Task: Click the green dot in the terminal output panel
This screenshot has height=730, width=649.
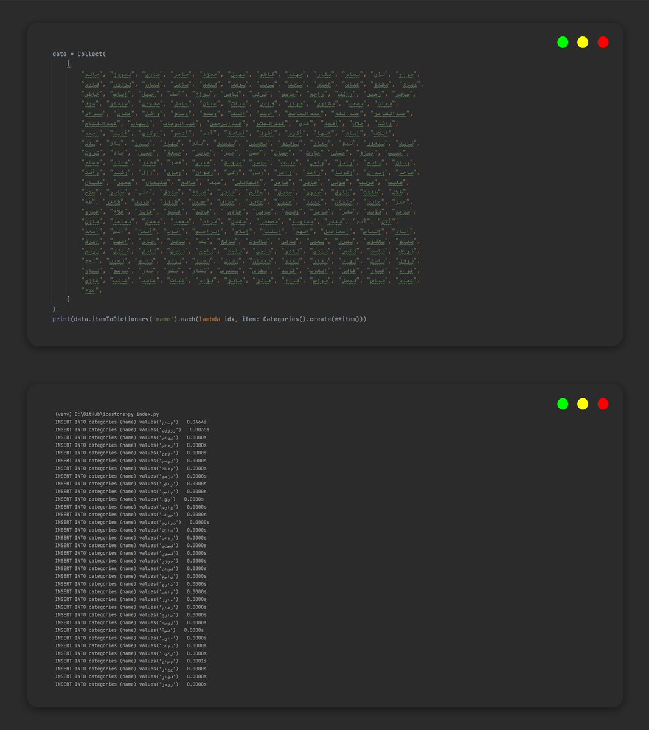Action: (x=563, y=403)
